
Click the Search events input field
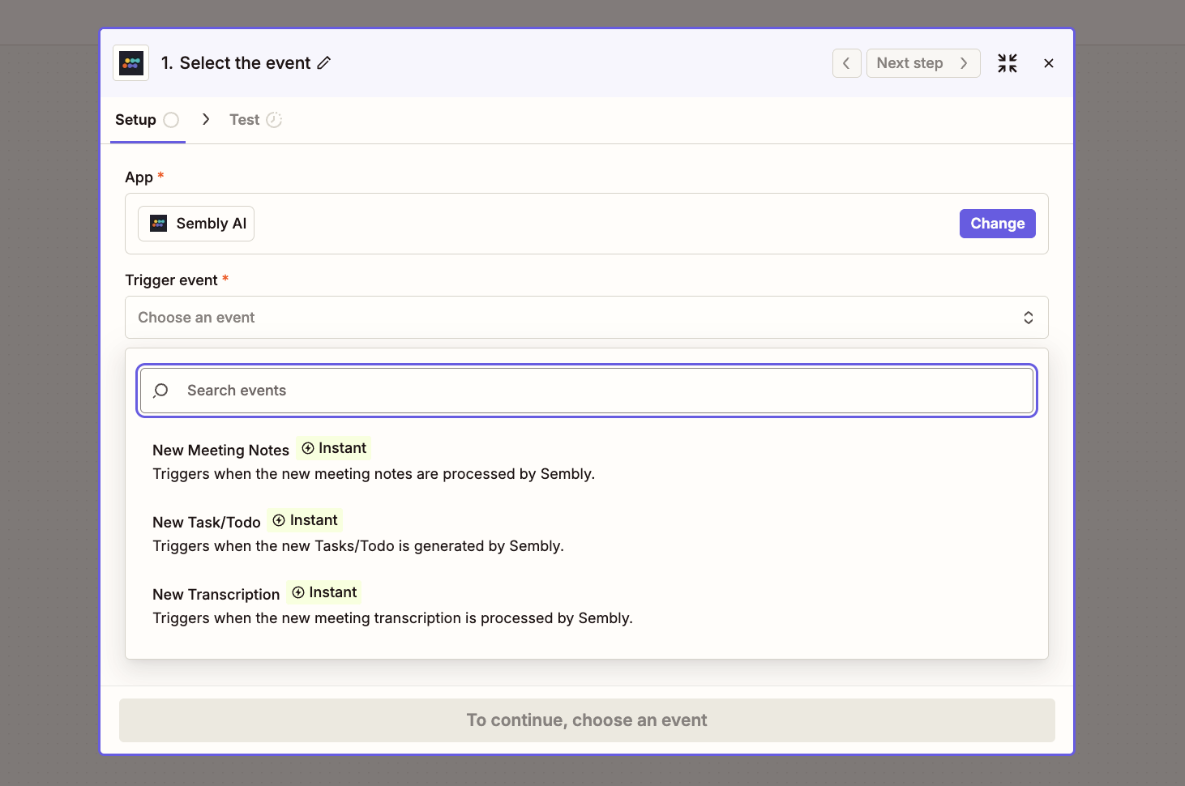tap(587, 391)
